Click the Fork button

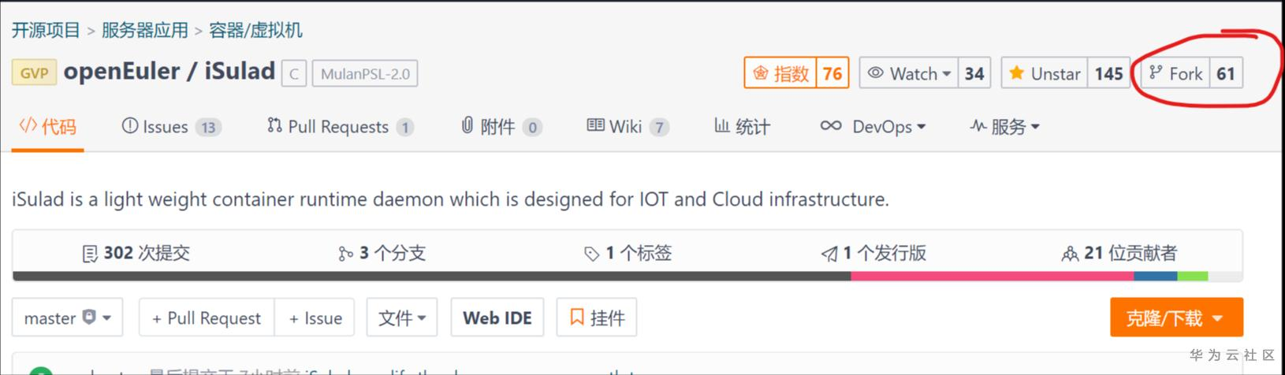tap(1176, 73)
